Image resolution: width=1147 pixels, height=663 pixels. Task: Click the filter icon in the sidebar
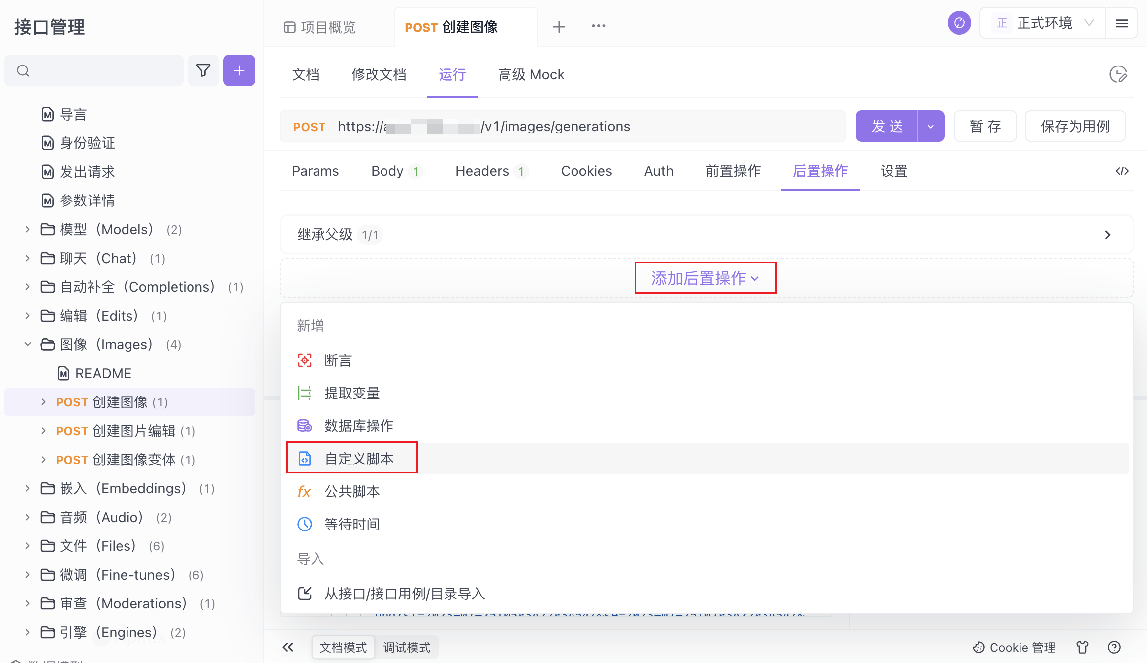203,70
